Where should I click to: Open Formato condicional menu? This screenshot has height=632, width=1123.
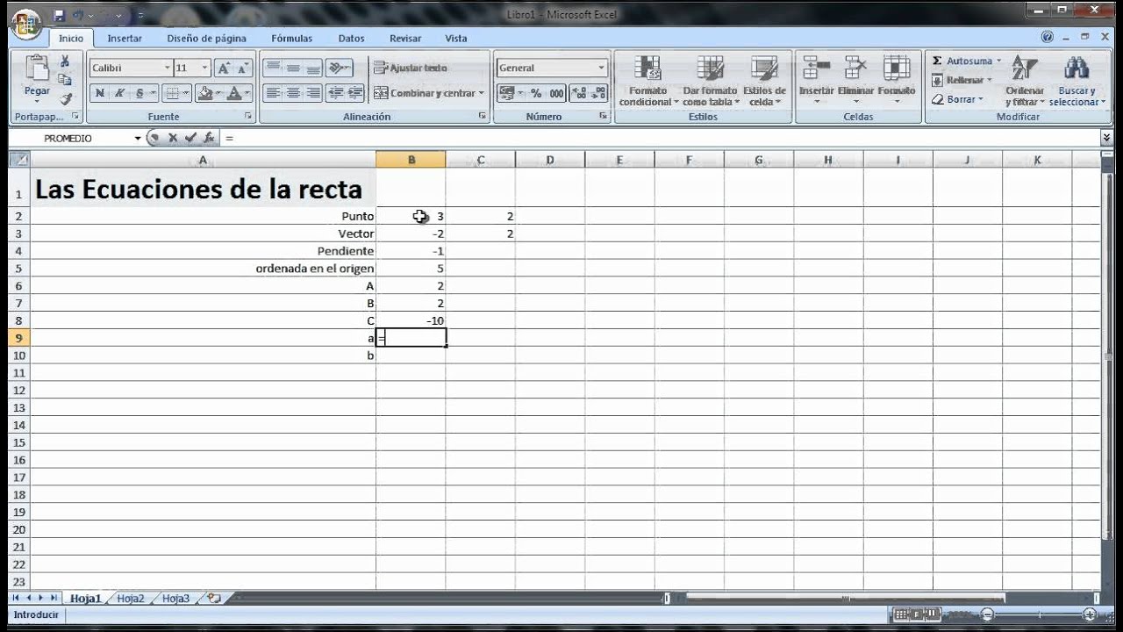point(648,81)
